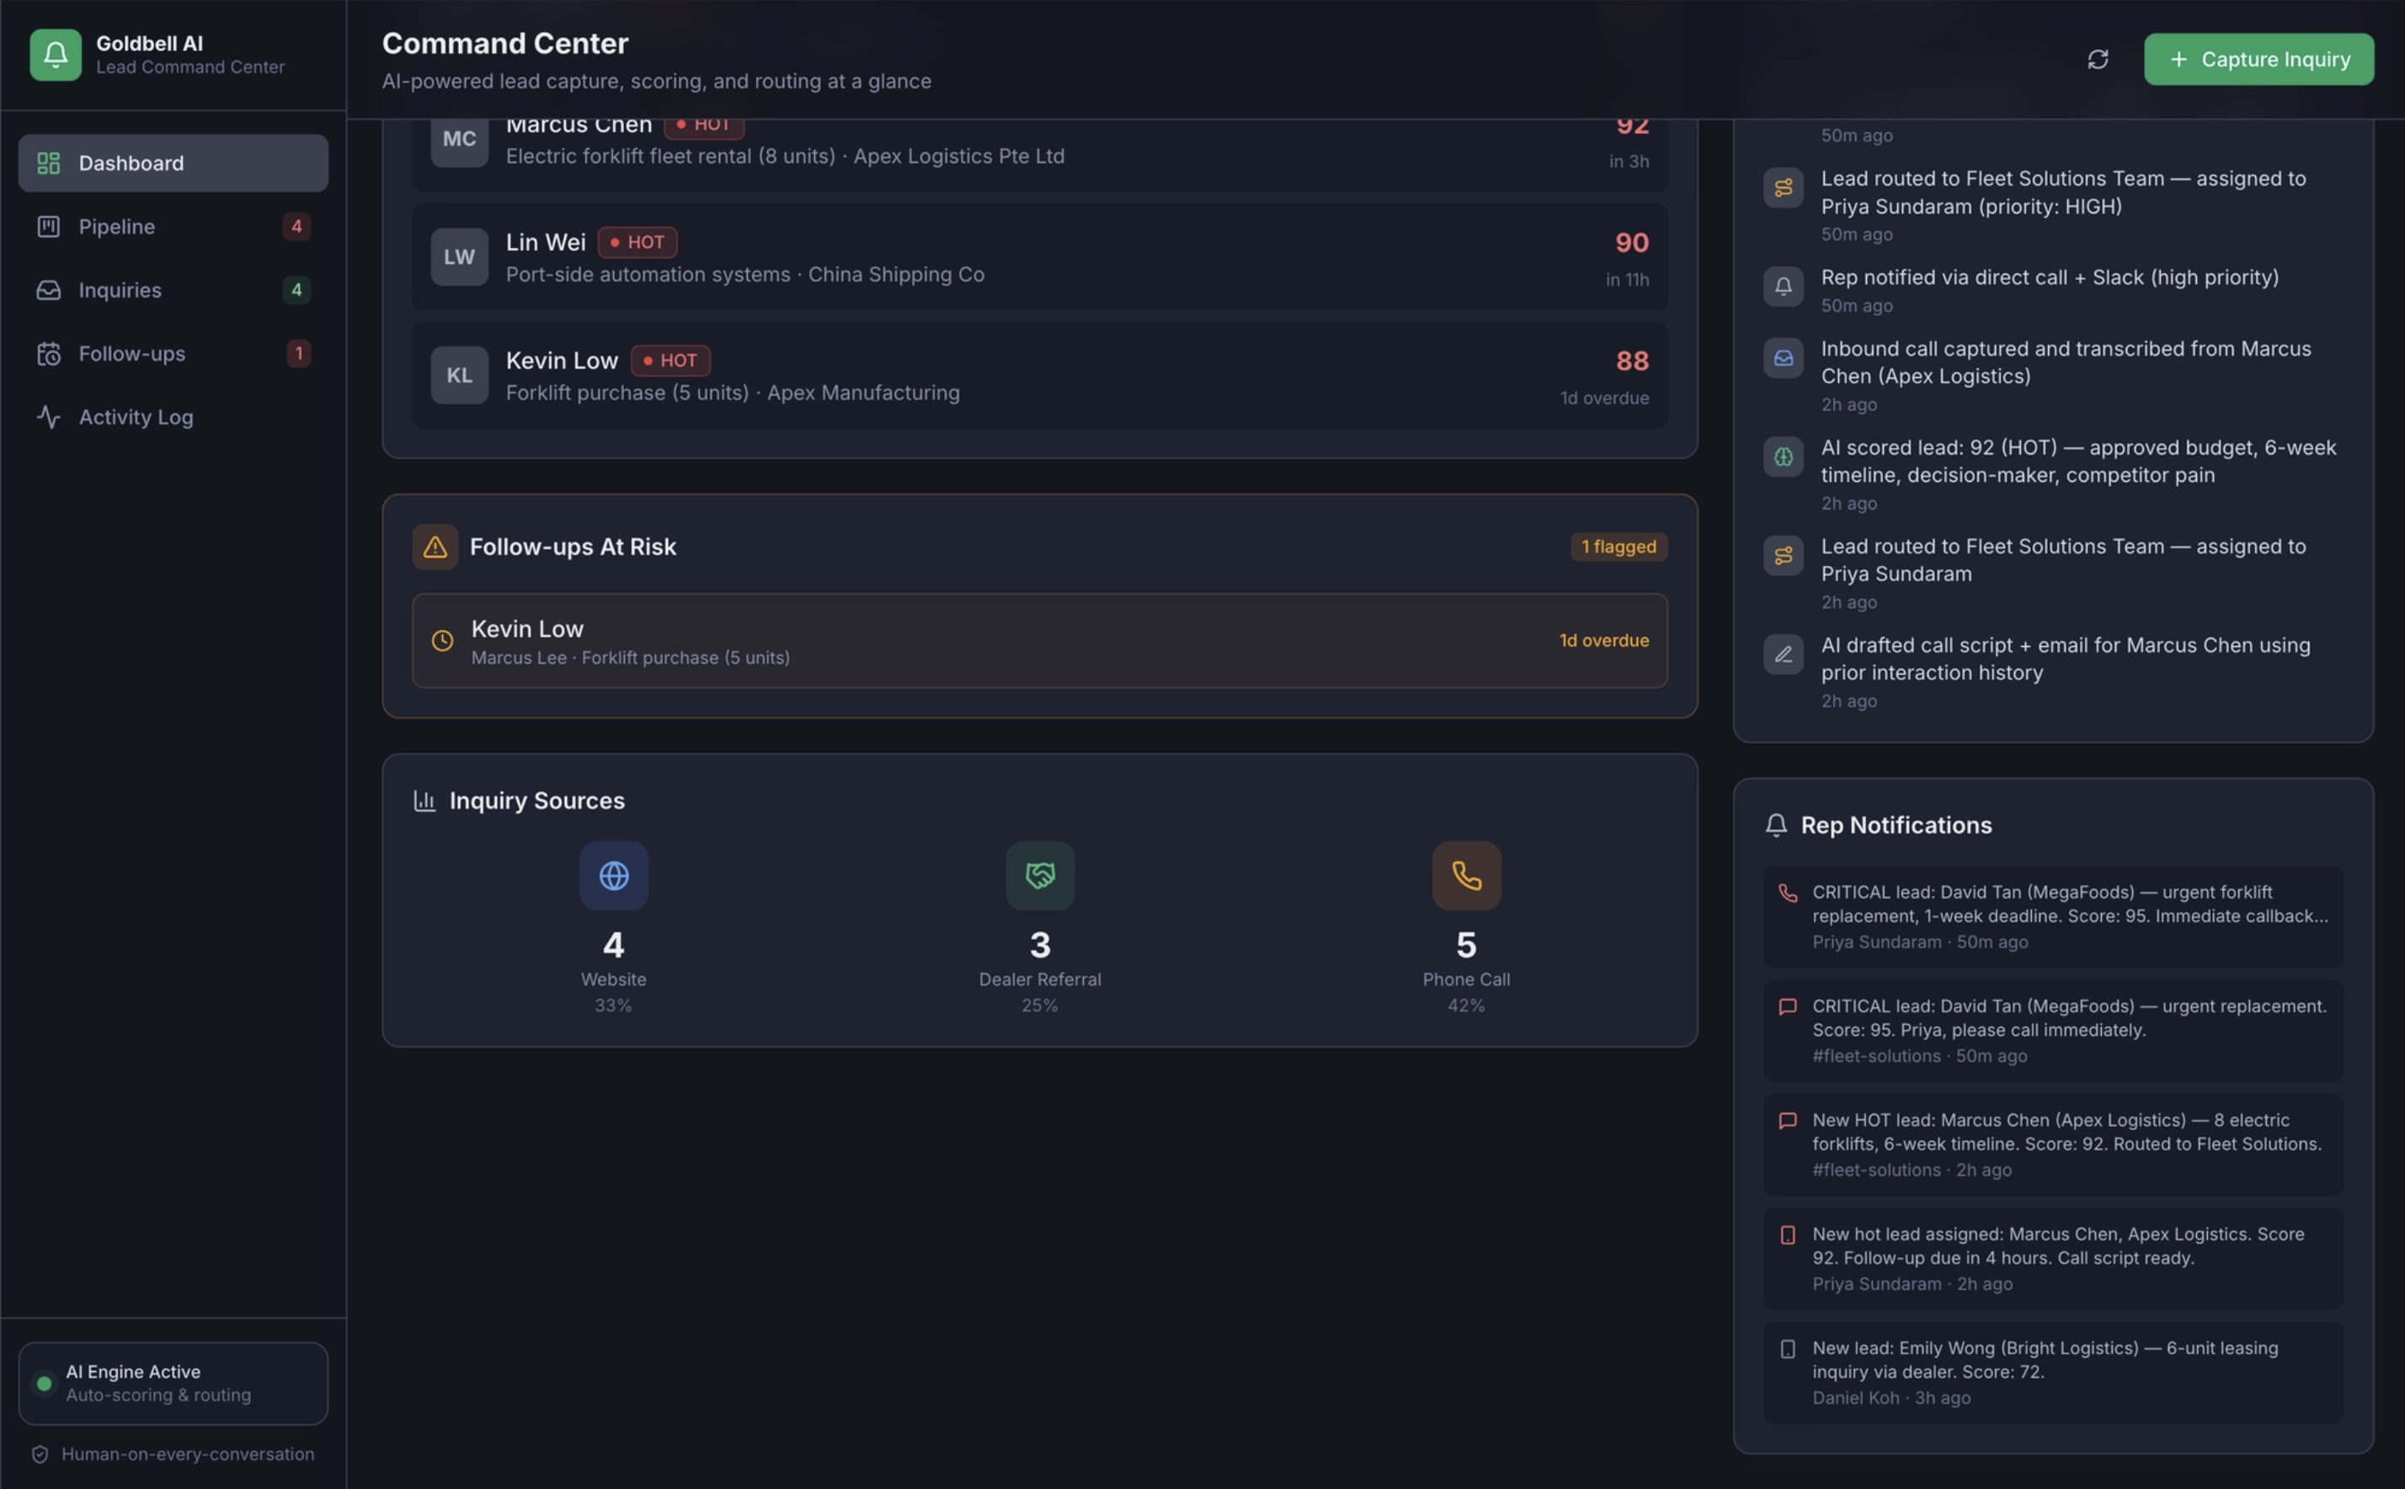Click the clock icon beside Kevin Low's follow-up
2405x1489 pixels.
pyautogui.click(x=442, y=640)
